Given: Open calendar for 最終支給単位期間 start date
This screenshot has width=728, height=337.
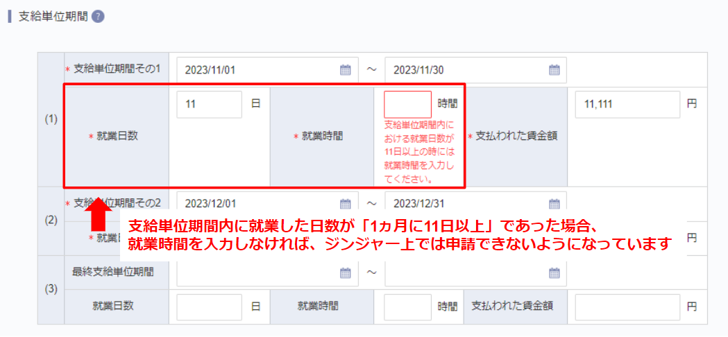Looking at the screenshot, I should (345, 273).
